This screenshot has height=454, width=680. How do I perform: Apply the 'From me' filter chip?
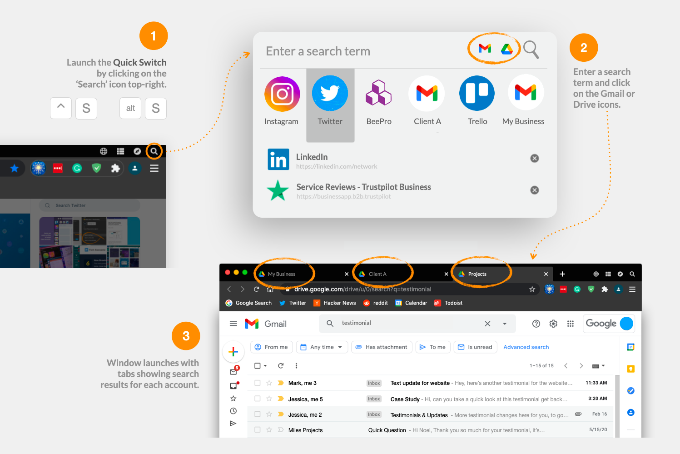[x=272, y=347]
